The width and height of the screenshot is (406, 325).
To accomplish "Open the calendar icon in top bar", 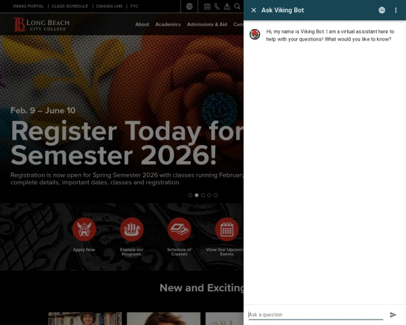I will coord(207,6).
